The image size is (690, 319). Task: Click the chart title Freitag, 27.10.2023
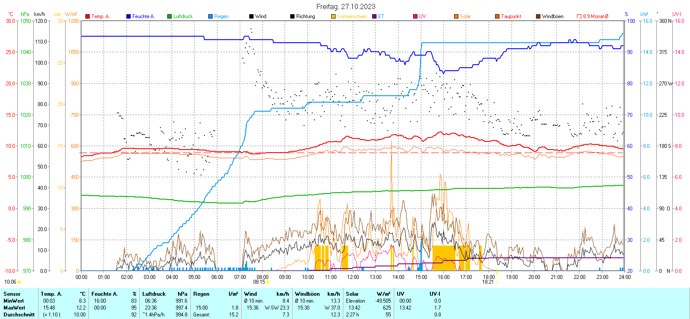[345, 6]
